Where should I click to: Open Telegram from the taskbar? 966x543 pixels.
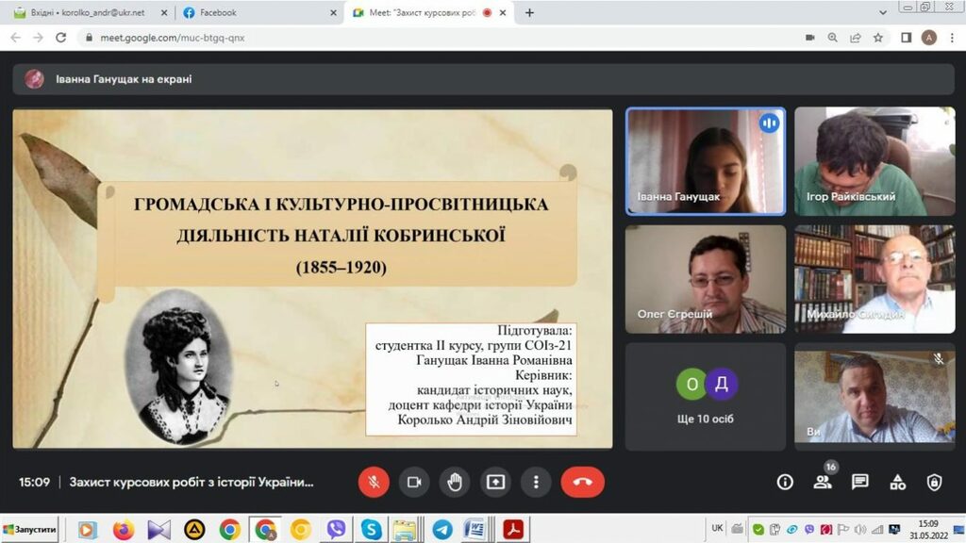point(441,530)
